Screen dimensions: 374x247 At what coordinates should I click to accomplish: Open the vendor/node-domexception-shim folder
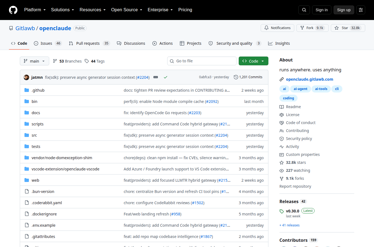62,158
